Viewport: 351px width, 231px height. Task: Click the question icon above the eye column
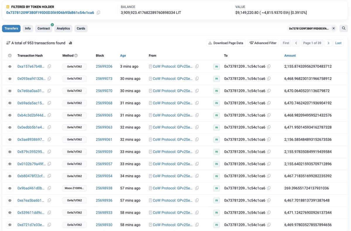click(x=10, y=56)
